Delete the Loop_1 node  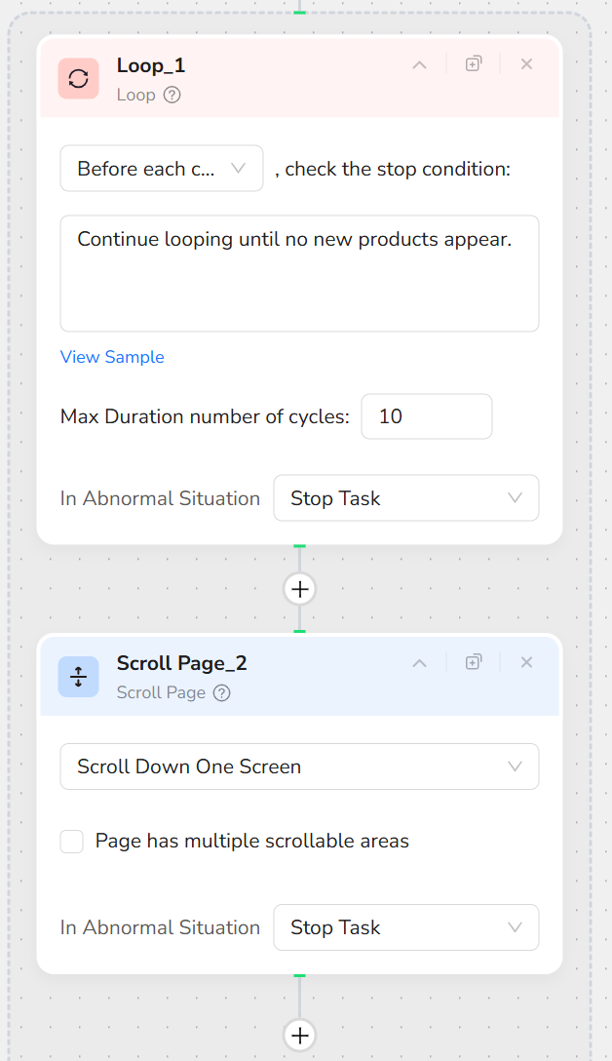[526, 64]
